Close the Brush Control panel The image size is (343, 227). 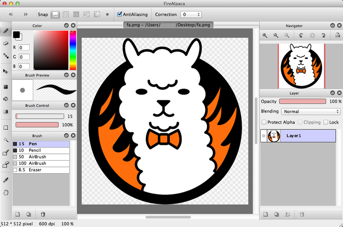point(73,105)
